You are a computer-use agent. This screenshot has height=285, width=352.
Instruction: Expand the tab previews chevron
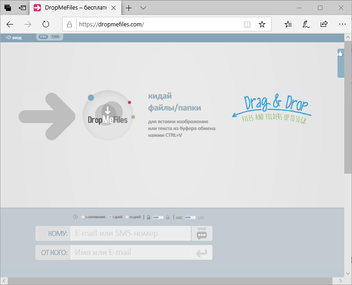pyautogui.click(x=143, y=8)
